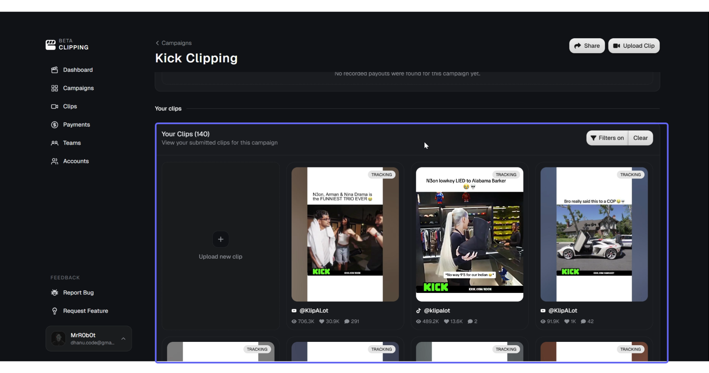Click the Upload new clip text

[221, 257]
